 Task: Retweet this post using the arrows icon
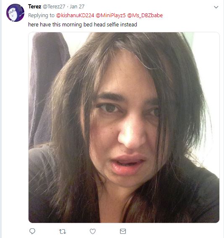click(63, 231)
